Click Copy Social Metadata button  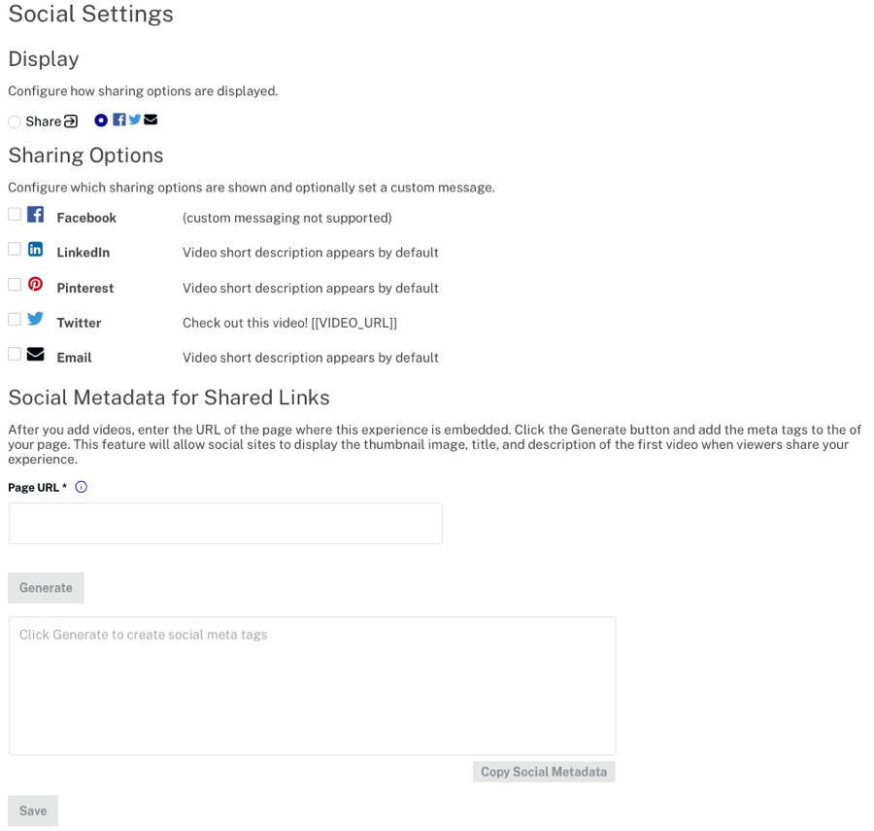tap(544, 772)
